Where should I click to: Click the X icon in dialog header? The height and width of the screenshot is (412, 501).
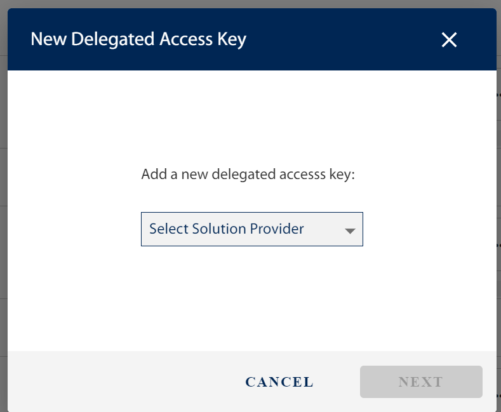[x=449, y=40]
